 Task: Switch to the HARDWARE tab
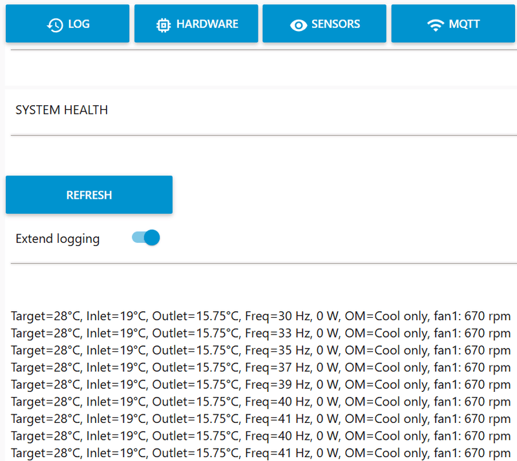point(196,24)
